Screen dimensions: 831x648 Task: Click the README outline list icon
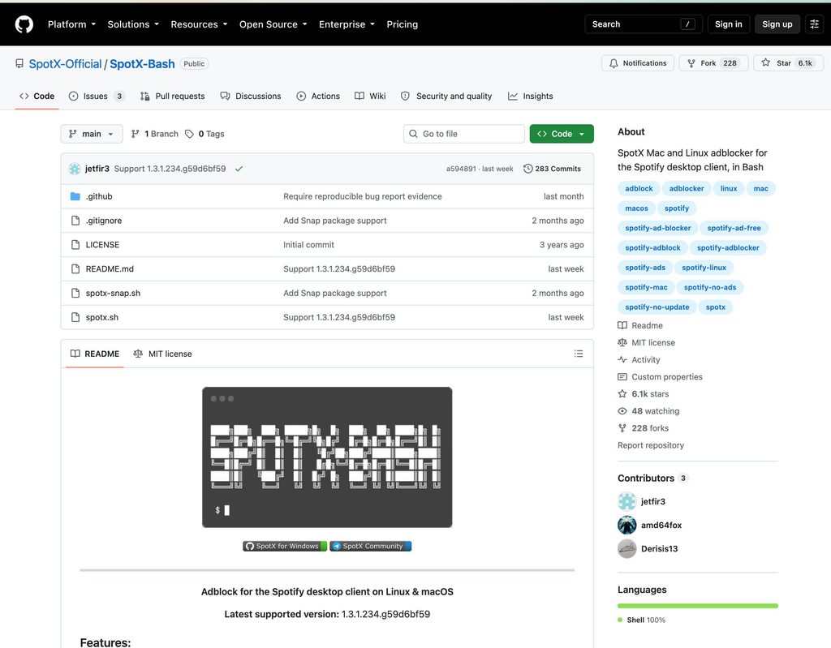pyautogui.click(x=578, y=354)
